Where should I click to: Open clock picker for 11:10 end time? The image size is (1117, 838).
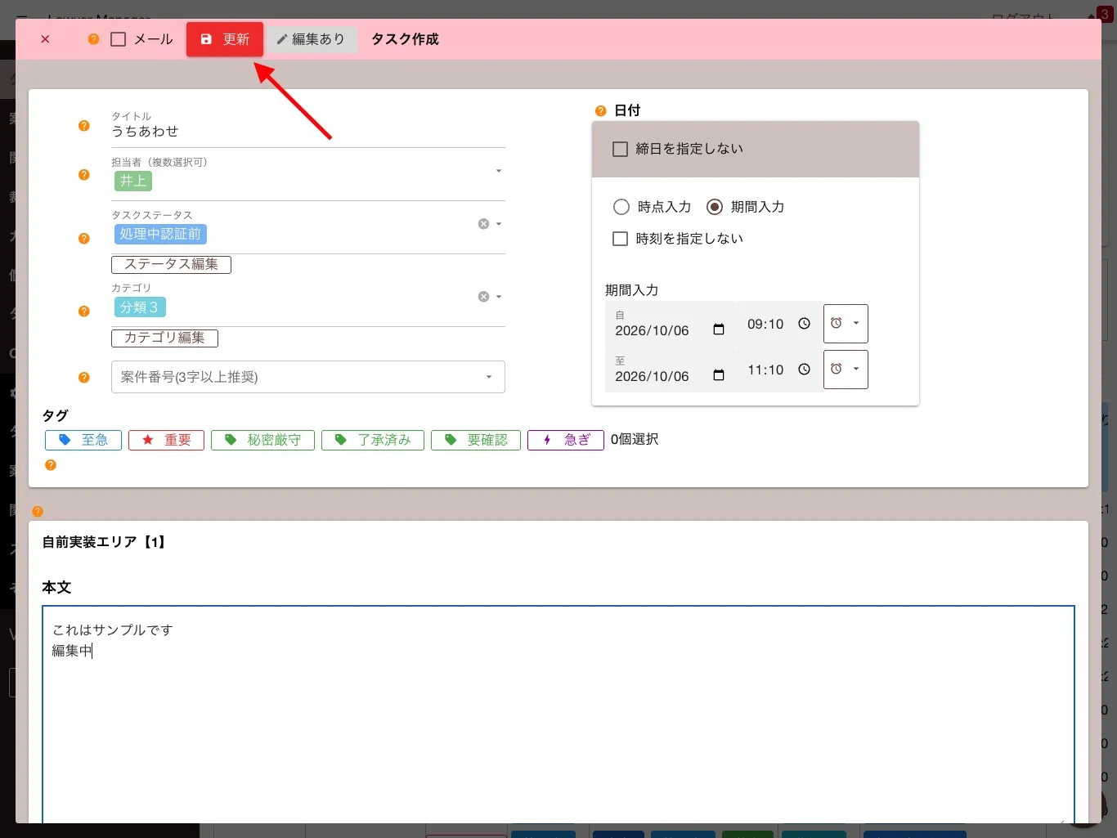tap(805, 370)
